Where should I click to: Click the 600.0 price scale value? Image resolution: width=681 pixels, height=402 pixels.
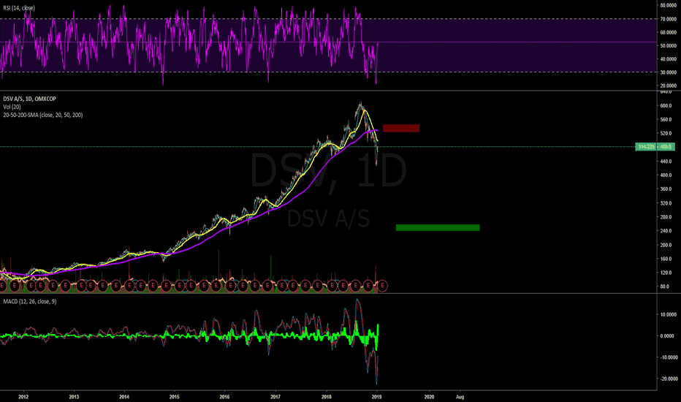666,105
